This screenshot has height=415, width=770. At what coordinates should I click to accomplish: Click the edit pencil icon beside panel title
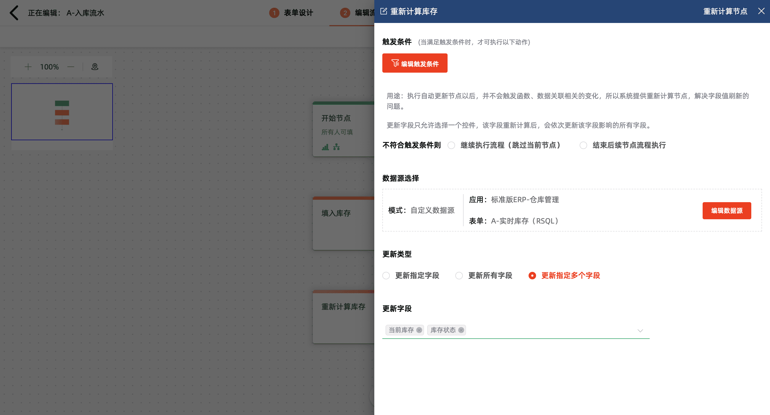383,11
